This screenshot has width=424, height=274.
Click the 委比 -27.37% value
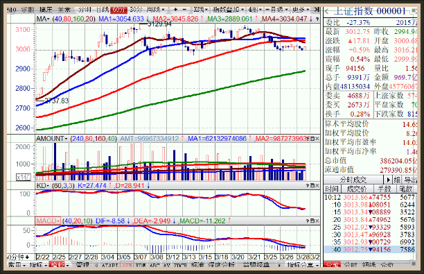point(358,22)
